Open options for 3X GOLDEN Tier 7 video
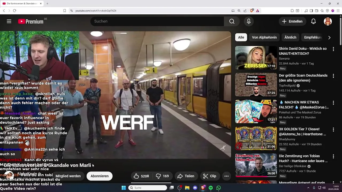 pos(333,130)
